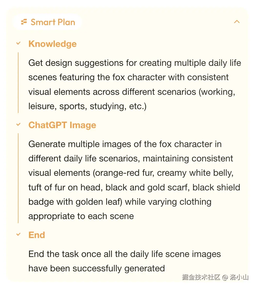This screenshot has height=288, width=256.
Task: Click the vertical line beside ChatGPT Image description
Action: [x=18, y=178]
